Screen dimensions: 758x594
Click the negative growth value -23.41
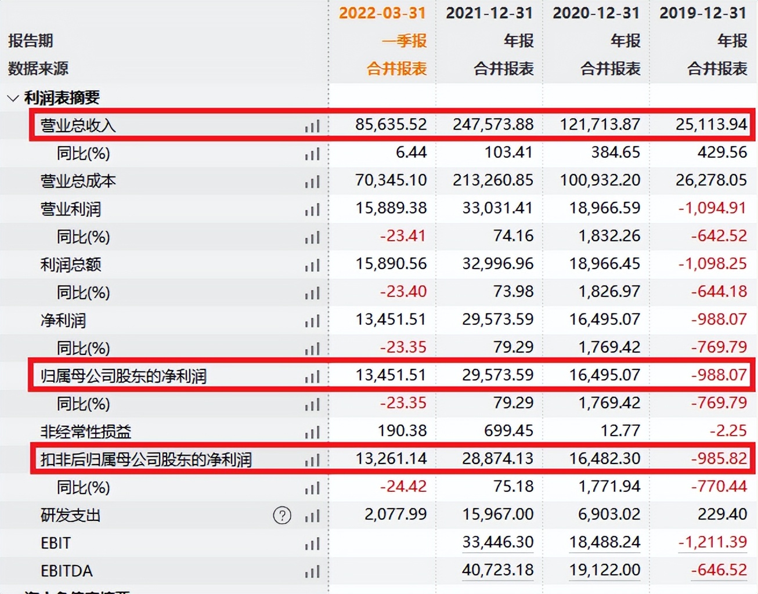pyautogui.click(x=403, y=236)
